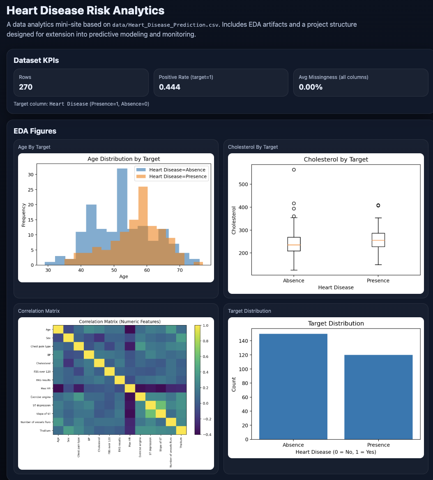Click the highest cholesterol outlier point
Viewport: 433px width, 480px height.
click(294, 170)
